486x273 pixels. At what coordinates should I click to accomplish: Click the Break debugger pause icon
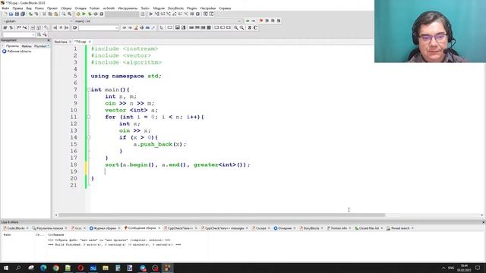click(x=192, y=14)
